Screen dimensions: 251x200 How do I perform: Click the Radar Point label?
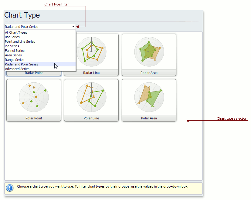tap(34, 73)
